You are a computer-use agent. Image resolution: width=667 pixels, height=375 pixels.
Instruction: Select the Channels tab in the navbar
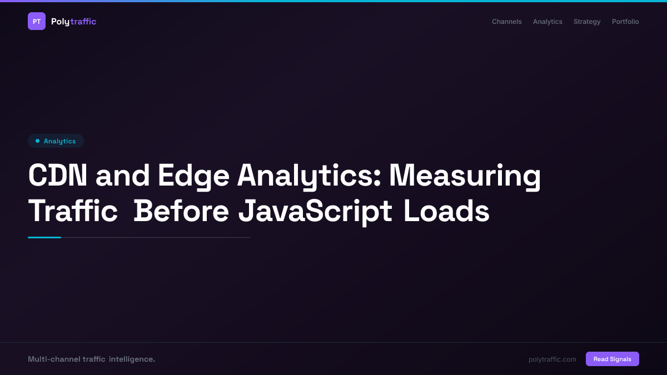[x=506, y=22]
